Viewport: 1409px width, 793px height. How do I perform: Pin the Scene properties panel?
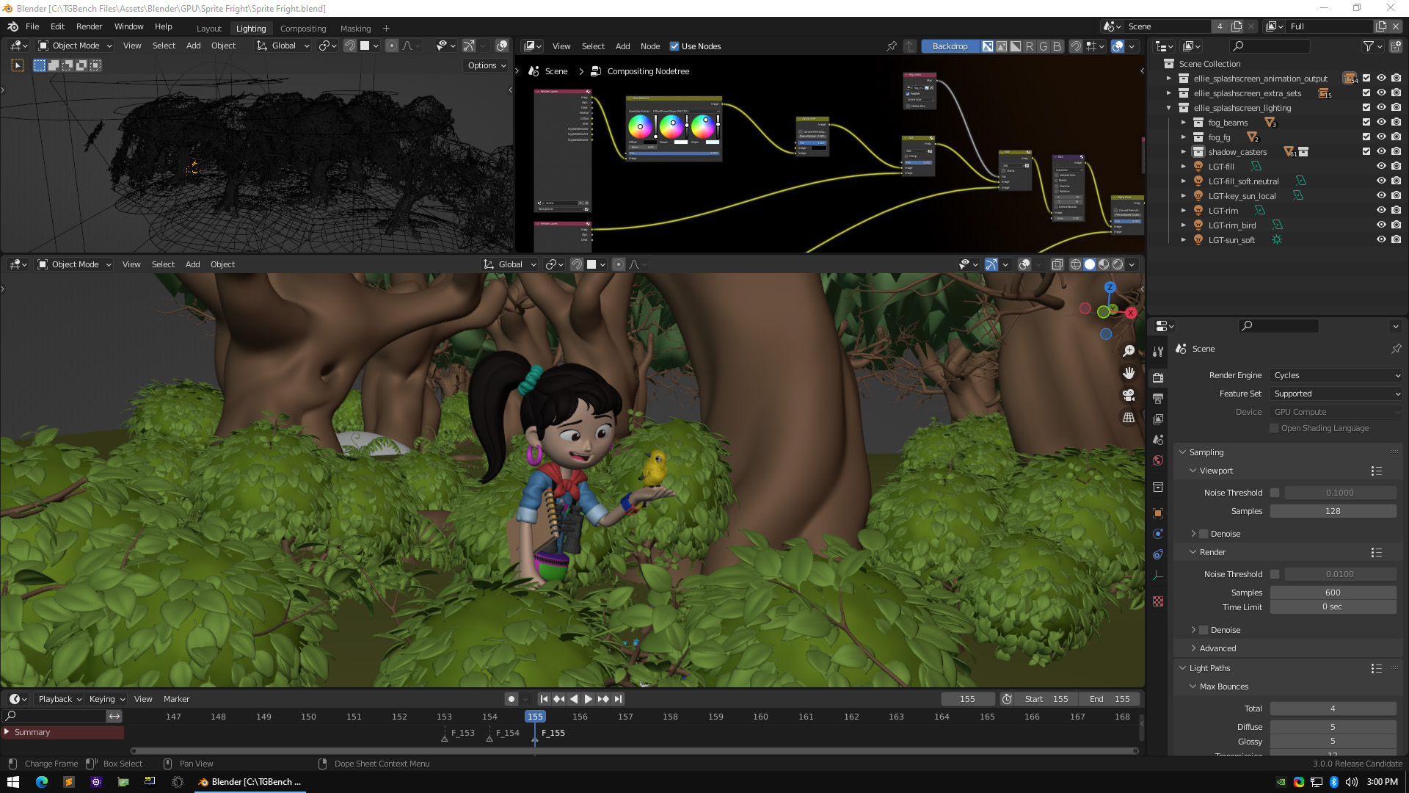1396,349
